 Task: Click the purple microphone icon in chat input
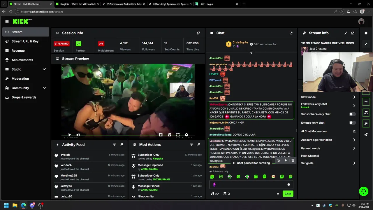214,184
